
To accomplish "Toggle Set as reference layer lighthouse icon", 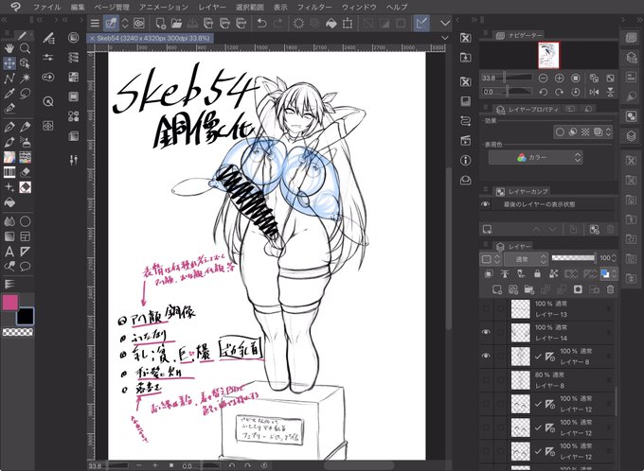I will pyautogui.click(x=505, y=273).
